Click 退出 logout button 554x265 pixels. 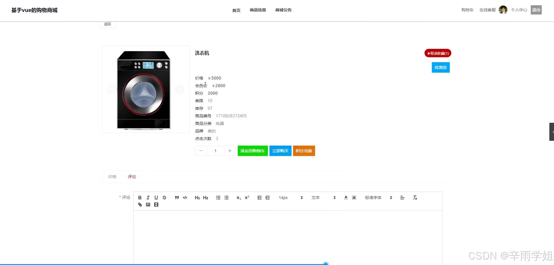point(536,10)
